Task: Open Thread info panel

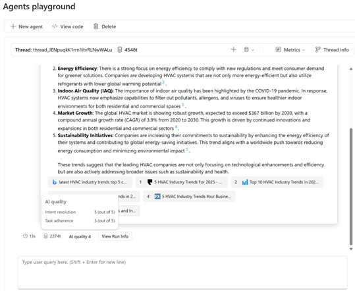Action: click(332, 49)
